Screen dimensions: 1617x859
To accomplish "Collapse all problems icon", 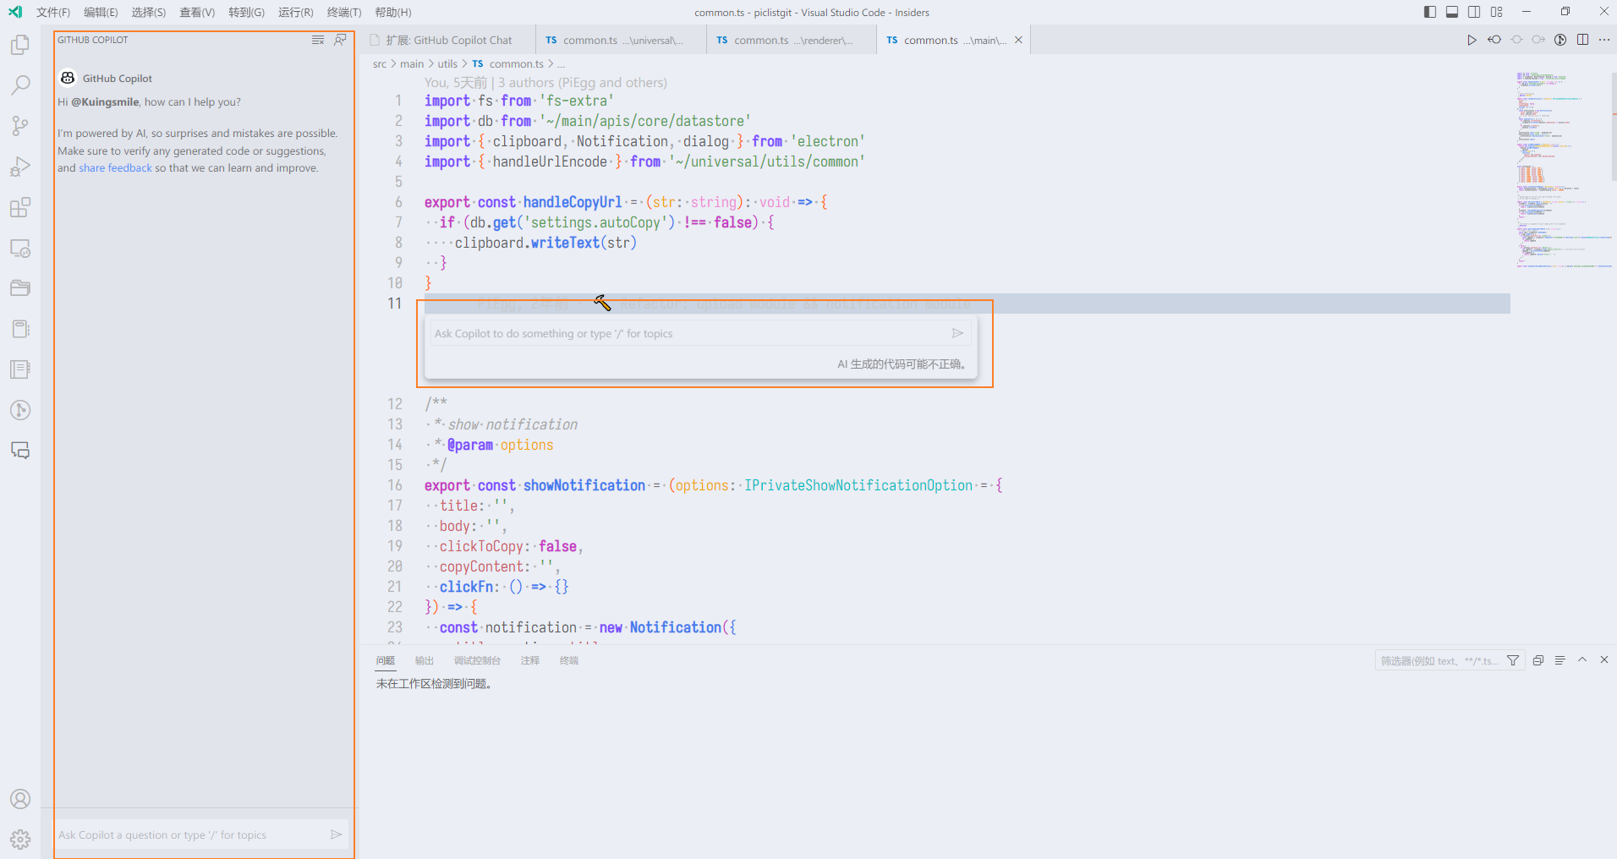I will [1538, 660].
